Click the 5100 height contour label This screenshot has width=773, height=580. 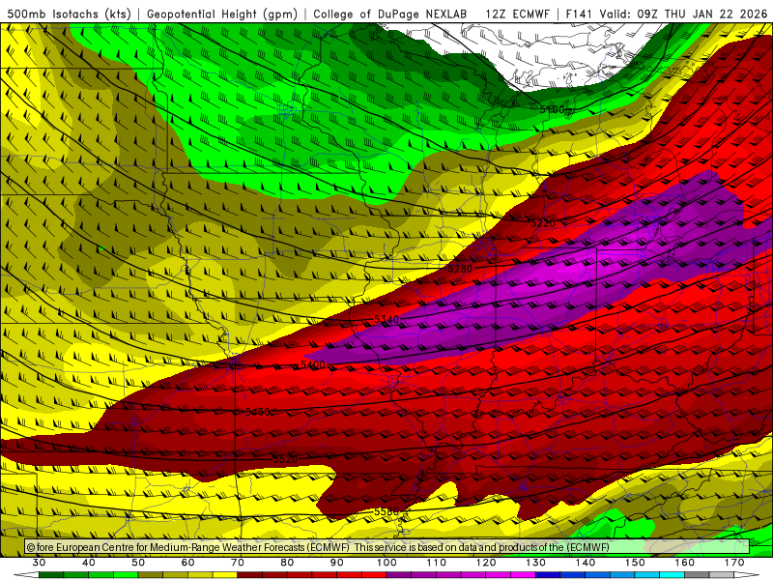tap(552, 109)
